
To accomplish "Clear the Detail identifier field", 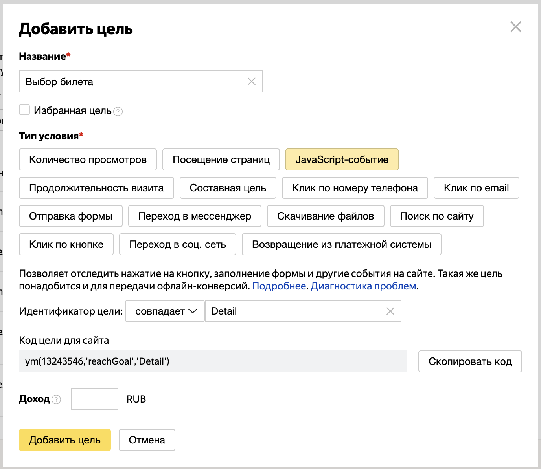I will [390, 311].
